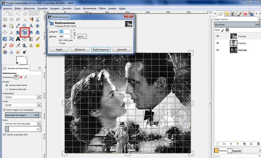Choose Corretivo (Para trás) direction radio
Viewport: 261px width, 158px height.
pyautogui.click(x=7, y=89)
